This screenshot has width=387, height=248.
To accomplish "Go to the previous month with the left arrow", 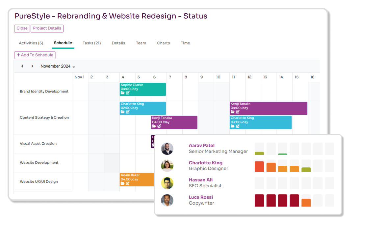I will coord(22,66).
